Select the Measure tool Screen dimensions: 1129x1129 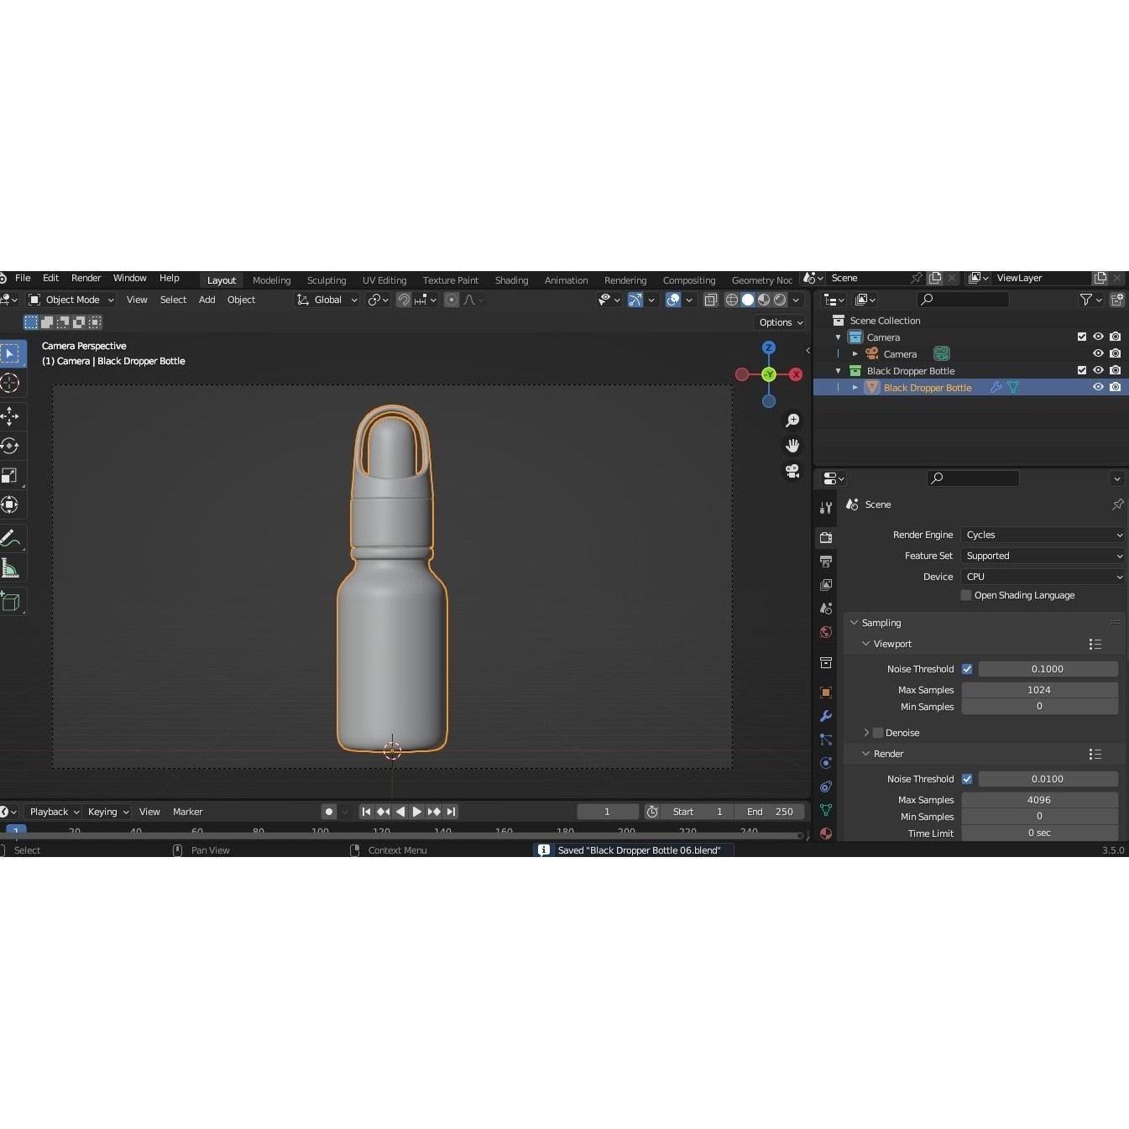coord(12,567)
